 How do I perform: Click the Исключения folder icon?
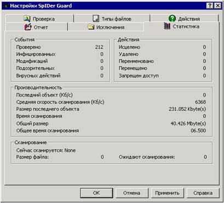91,27
